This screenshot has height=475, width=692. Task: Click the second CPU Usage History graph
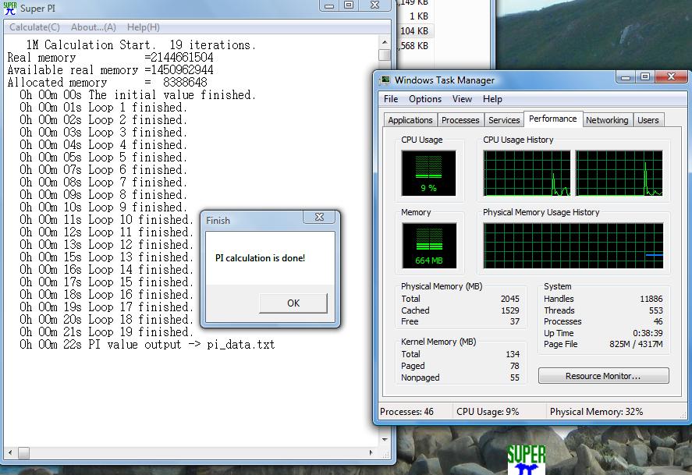pyautogui.click(x=619, y=173)
